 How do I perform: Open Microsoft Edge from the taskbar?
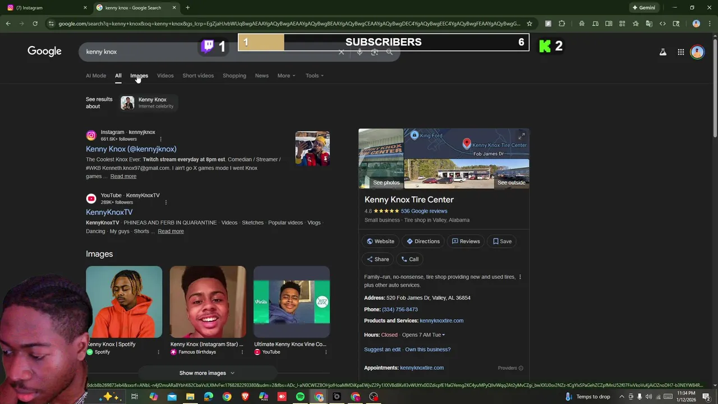click(209, 397)
